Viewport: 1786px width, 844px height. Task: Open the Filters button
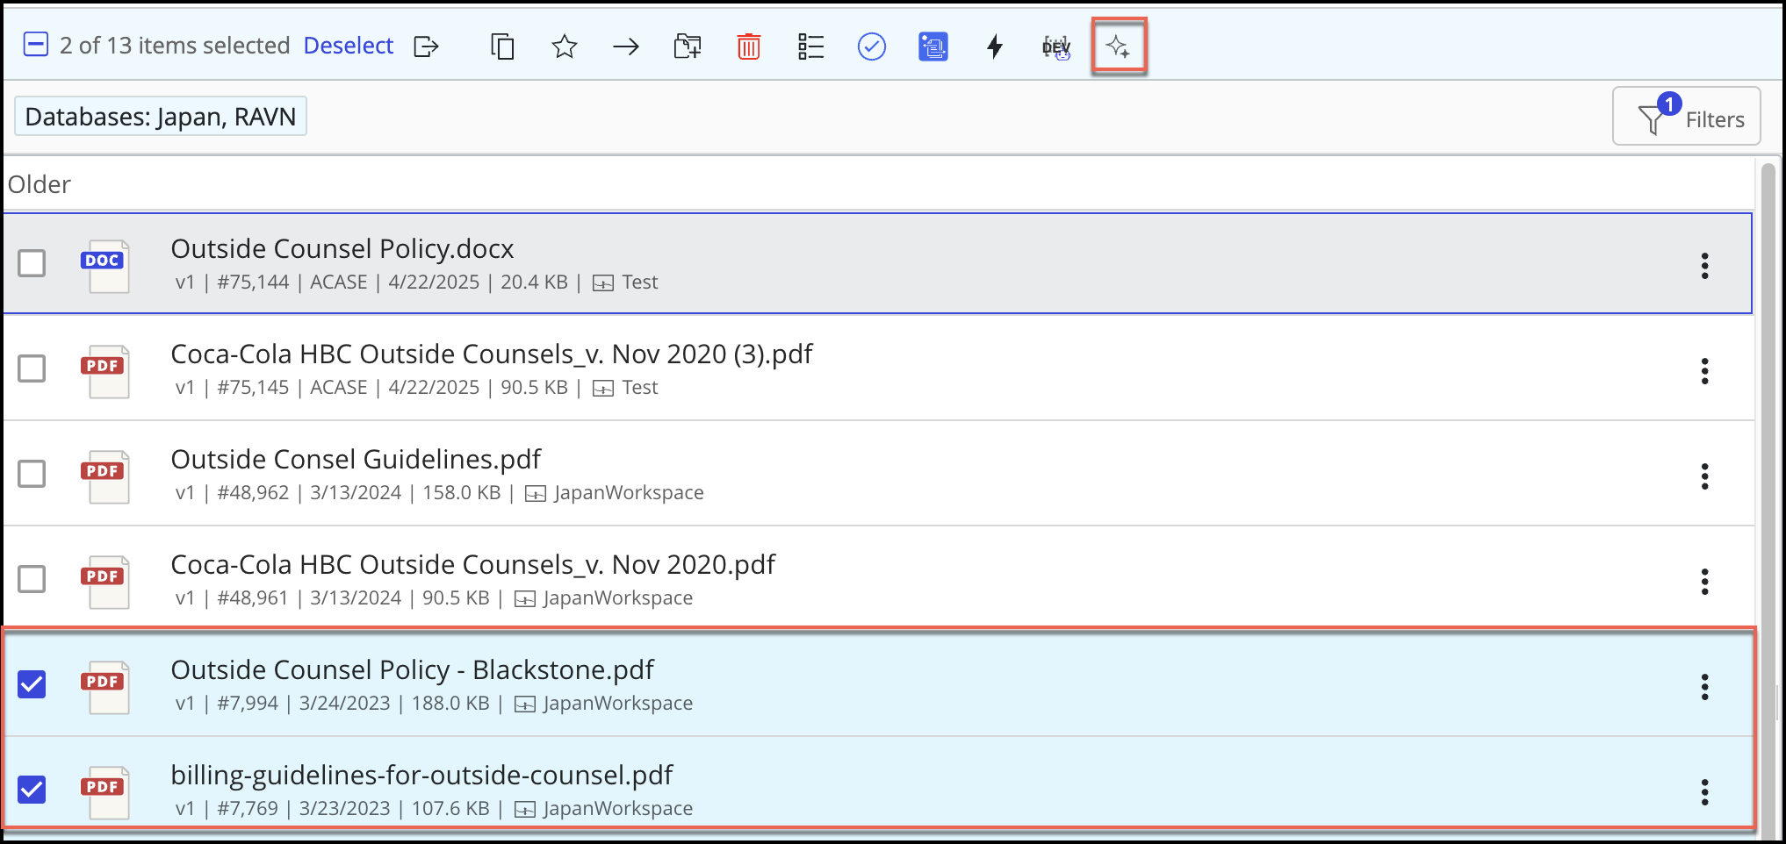[1686, 117]
